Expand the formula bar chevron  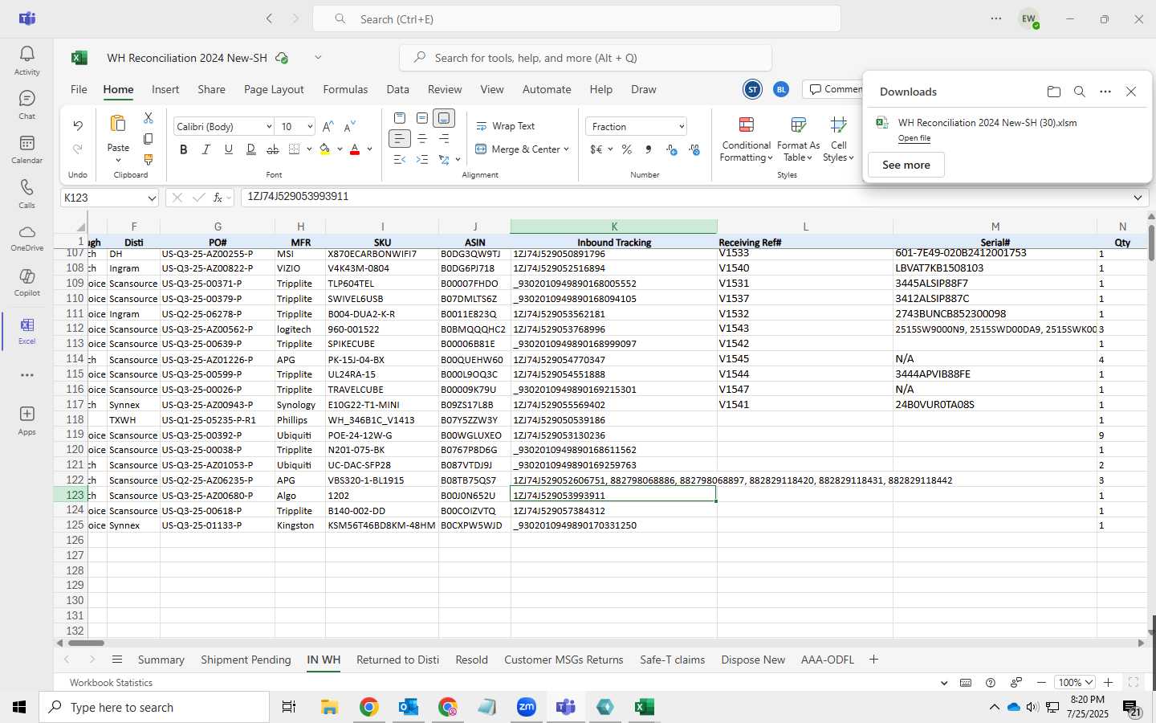click(1138, 198)
